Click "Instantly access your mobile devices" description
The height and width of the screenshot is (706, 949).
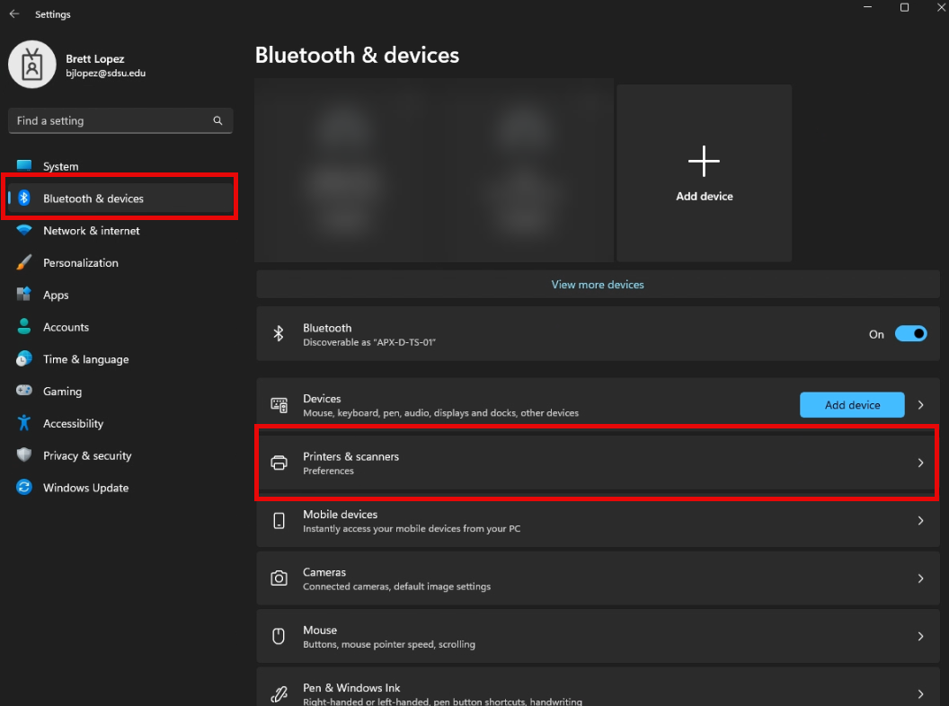click(x=412, y=529)
